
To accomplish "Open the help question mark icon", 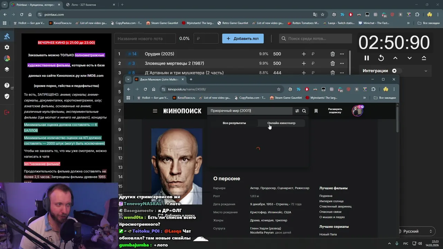I will [x=7, y=85].
